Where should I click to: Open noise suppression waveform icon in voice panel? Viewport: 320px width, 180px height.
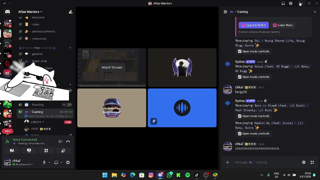60,141
